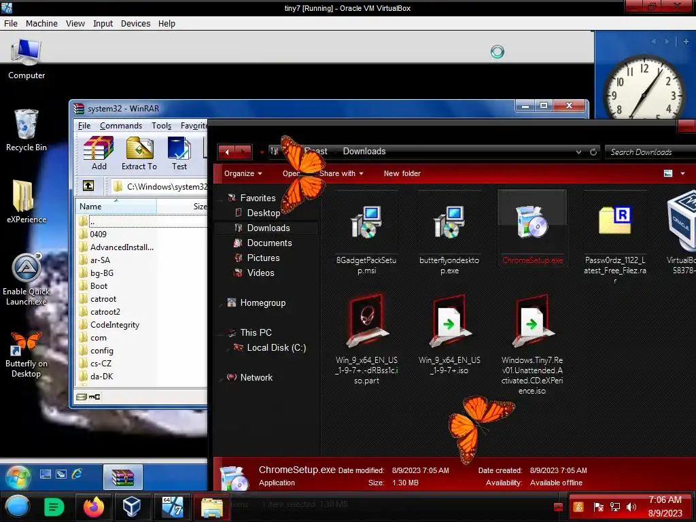The image size is (696, 522).
Task: Open Internet Explorer from VM quick launch
Action: tap(77, 474)
